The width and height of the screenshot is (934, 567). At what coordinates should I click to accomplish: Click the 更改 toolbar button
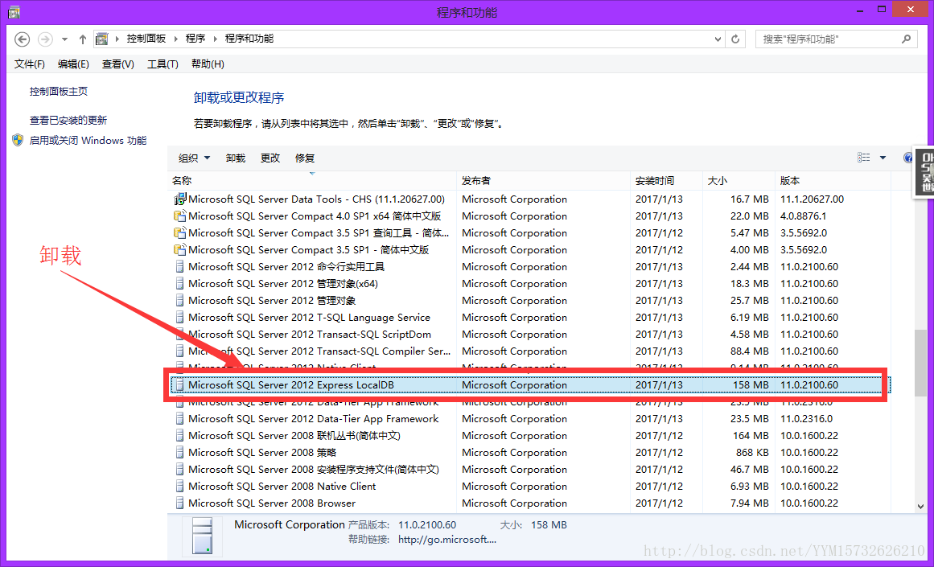270,158
